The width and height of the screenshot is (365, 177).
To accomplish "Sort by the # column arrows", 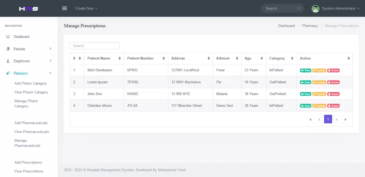I will 80,58.
